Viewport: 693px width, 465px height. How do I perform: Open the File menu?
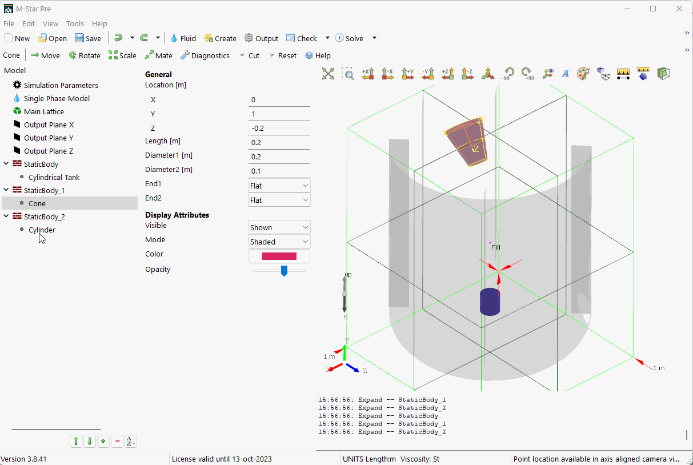9,23
